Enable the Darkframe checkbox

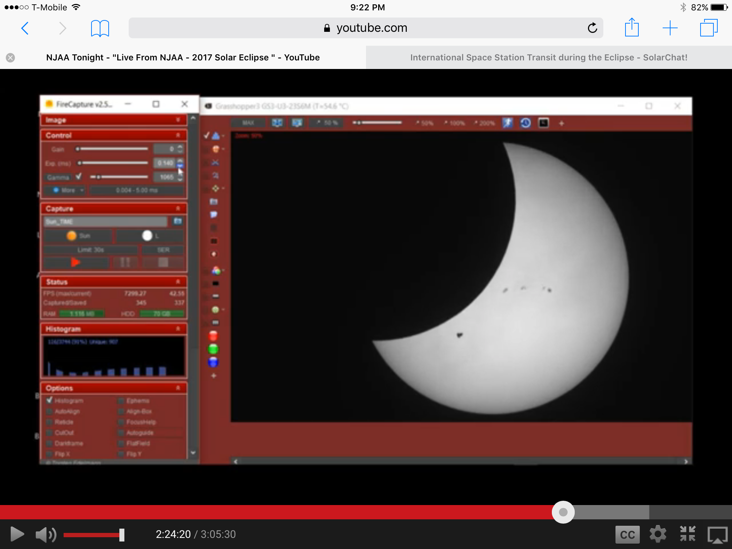50,444
